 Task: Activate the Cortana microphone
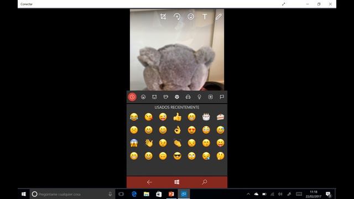pos(110,194)
